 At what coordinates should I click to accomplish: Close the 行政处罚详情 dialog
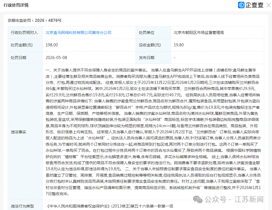pos(268,5)
